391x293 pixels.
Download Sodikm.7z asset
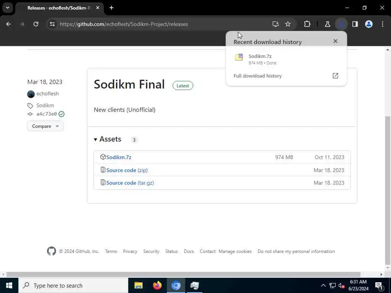(x=119, y=157)
